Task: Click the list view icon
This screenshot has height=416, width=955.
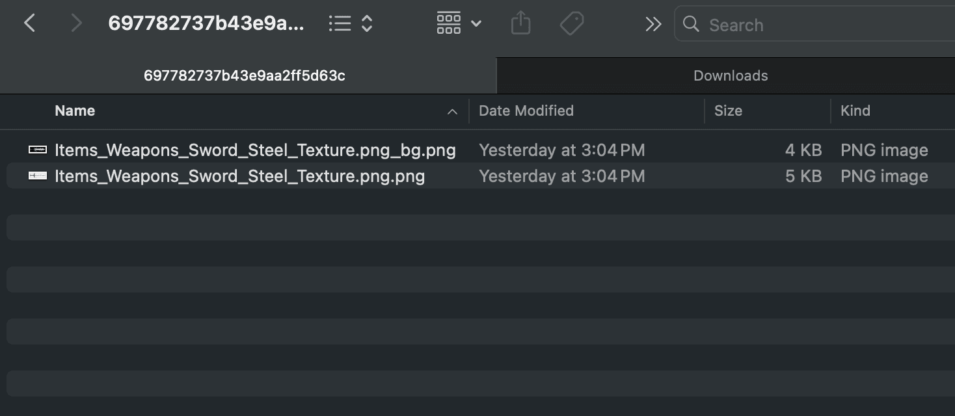Action: tap(340, 23)
